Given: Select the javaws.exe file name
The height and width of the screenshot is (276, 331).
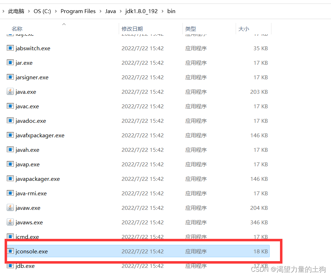Looking at the screenshot, I should click(x=29, y=223).
